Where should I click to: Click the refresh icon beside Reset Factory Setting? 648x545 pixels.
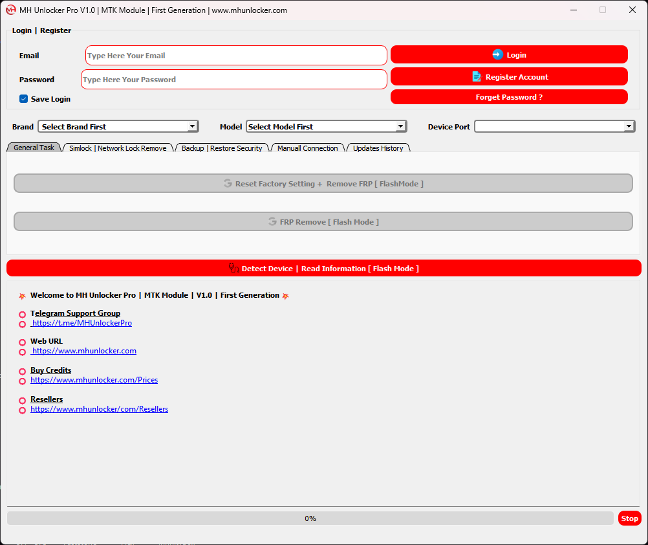coord(228,184)
